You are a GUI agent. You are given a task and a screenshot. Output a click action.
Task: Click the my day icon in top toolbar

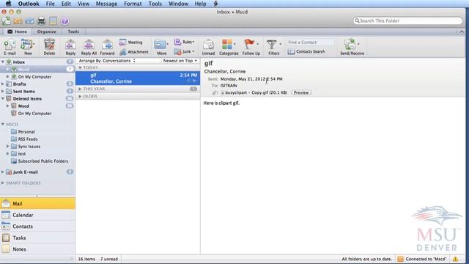coord(53,21)
